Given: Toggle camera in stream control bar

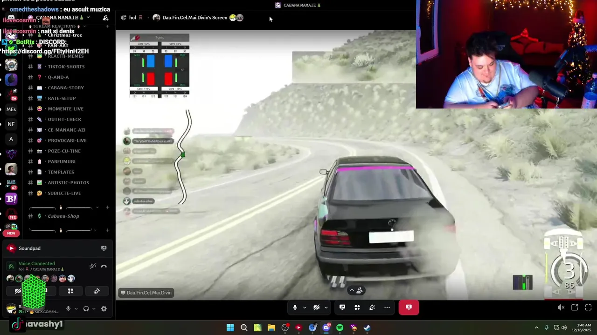Looking at the screenshot, I should [316, 307].
